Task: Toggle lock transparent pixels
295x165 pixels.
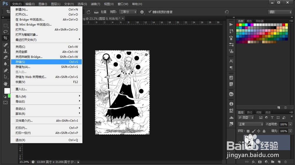Action: click(248, 131)
